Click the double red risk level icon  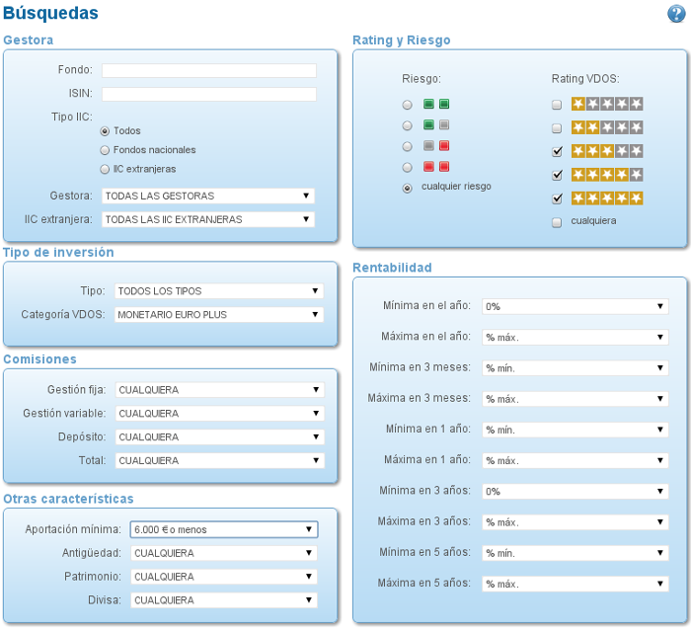(436, 167)
